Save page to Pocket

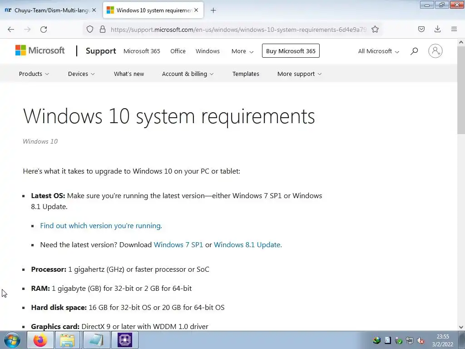pos(421,29)
